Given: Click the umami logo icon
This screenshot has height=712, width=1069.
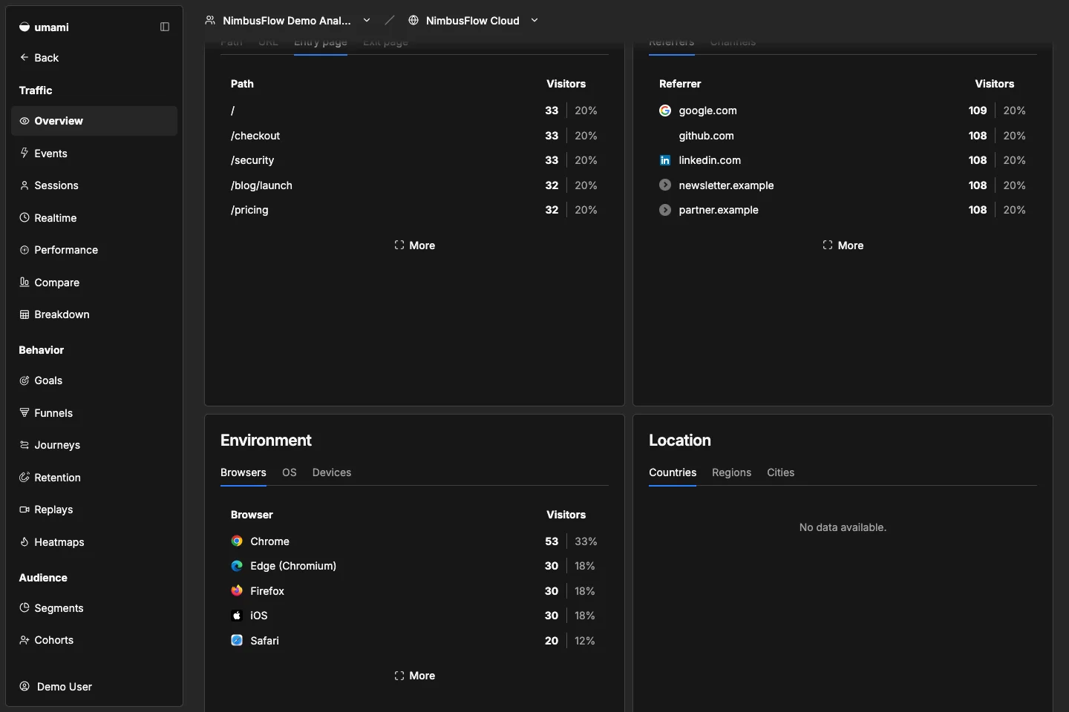Looking at the screenshot, I should [24, 27].
